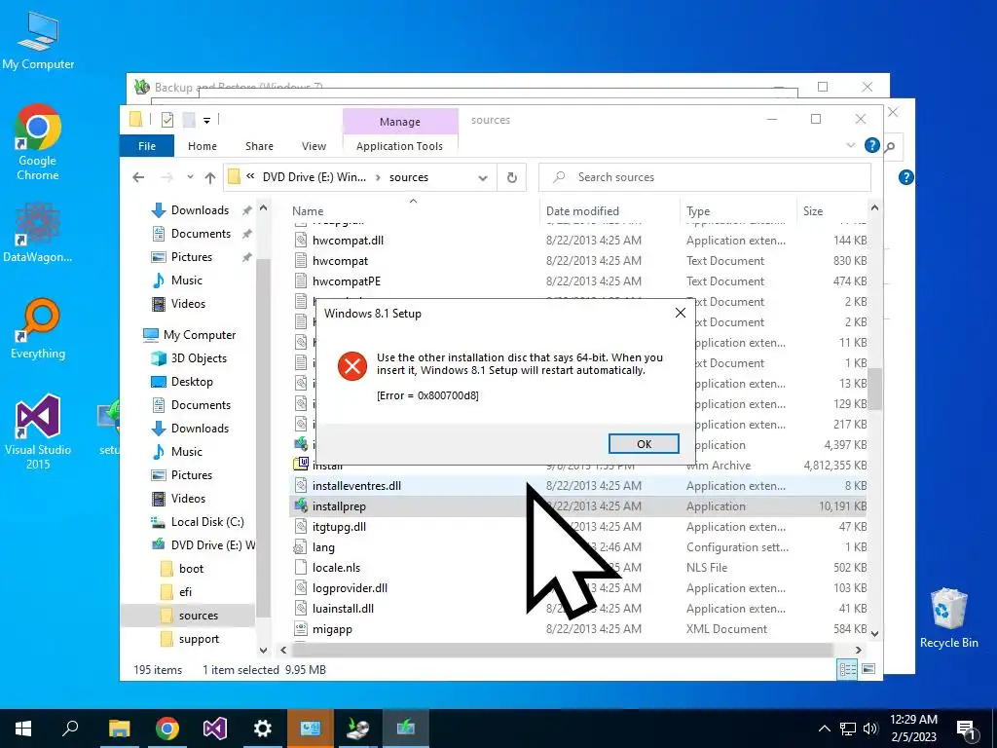
Task: Open the File menu
Action: click(147, 146)
